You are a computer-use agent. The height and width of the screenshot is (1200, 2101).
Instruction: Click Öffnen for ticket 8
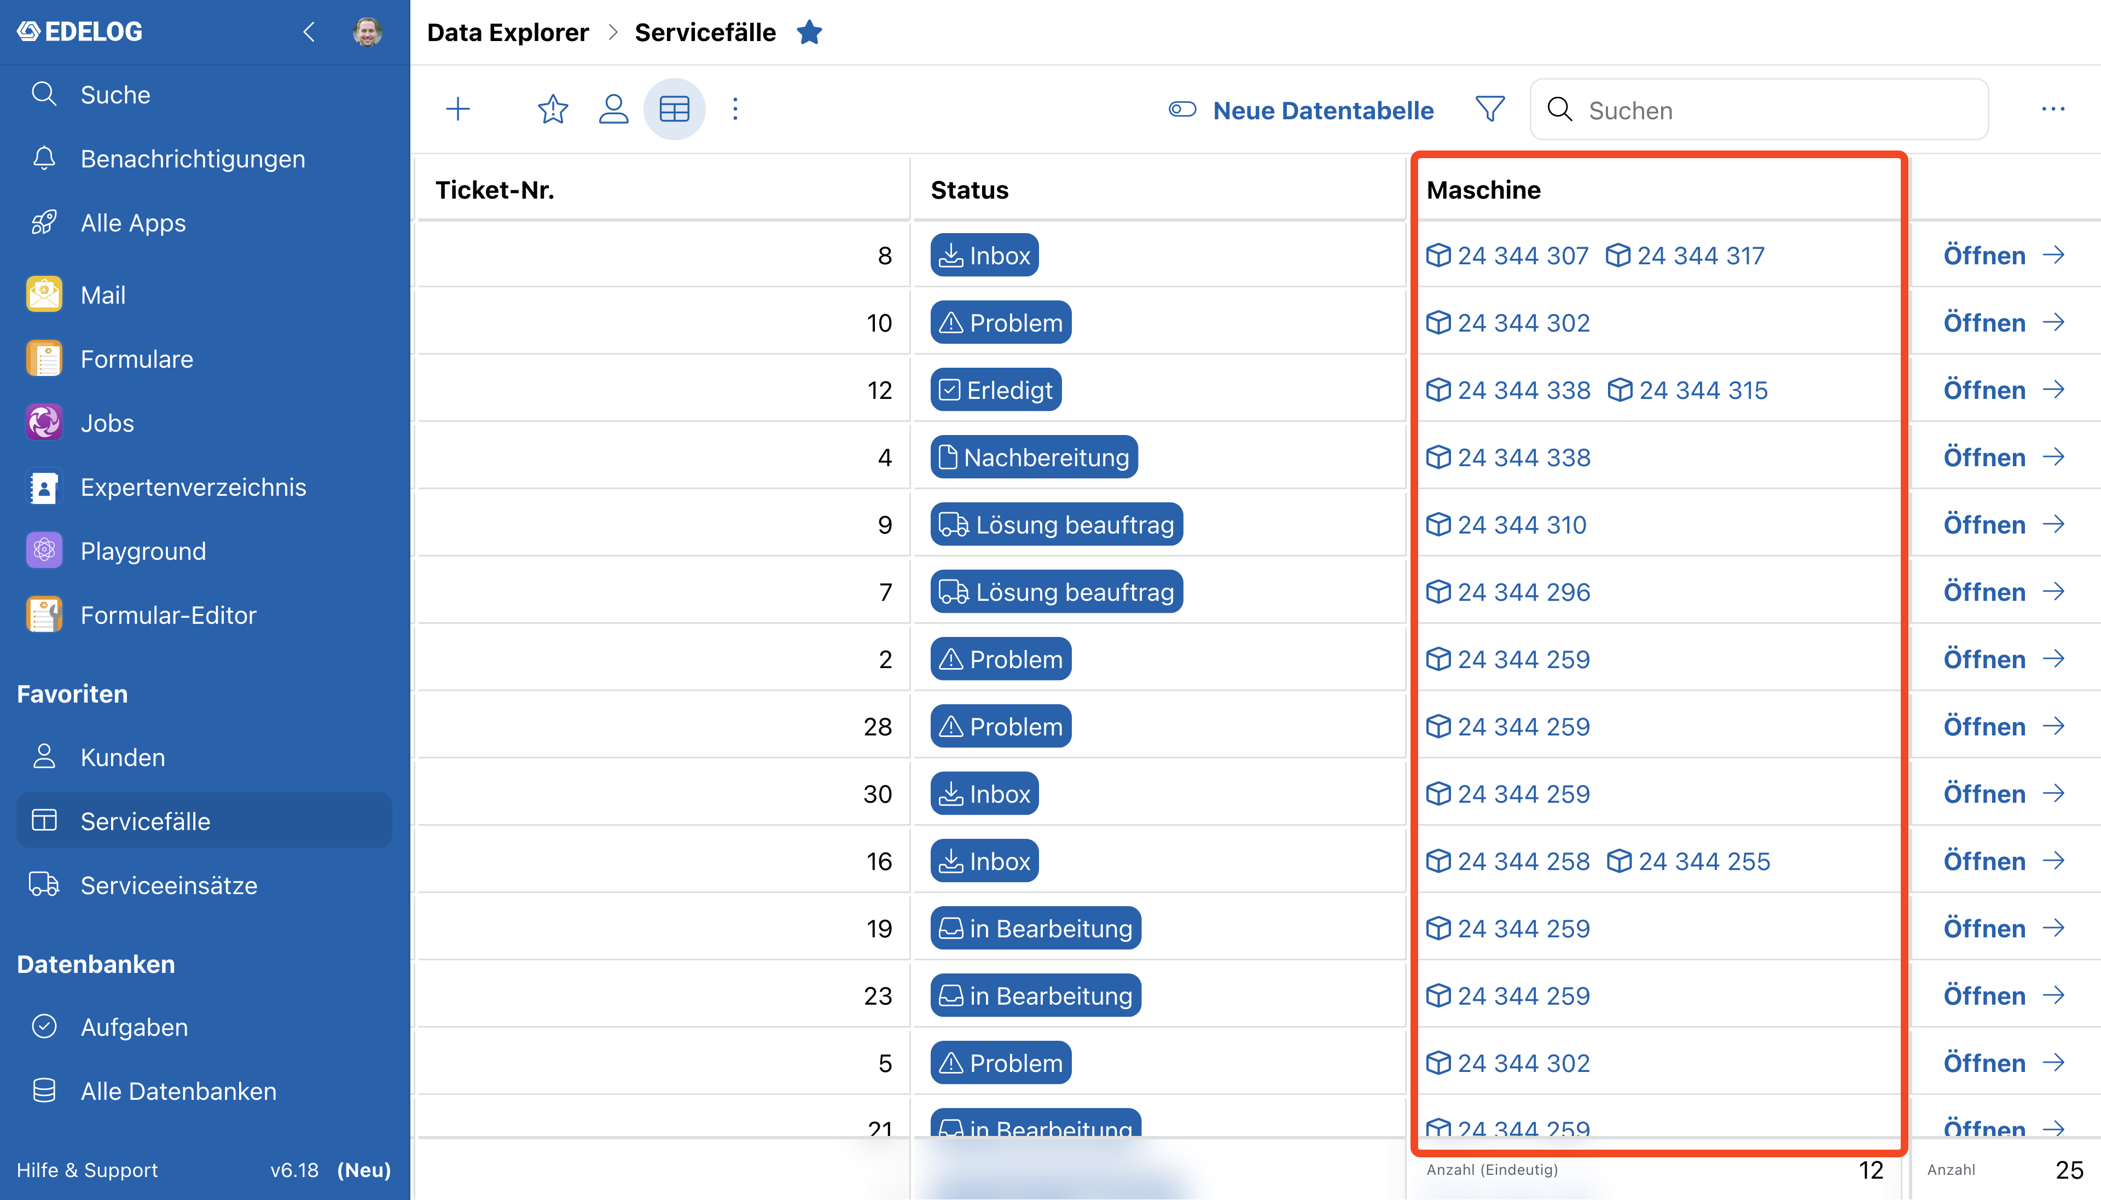(x=2004, y=254)
